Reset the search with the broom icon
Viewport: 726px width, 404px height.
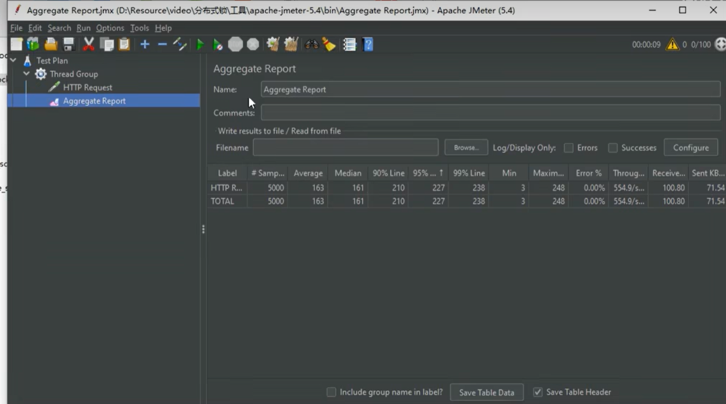pyautogui.click(x=329, y=44)
